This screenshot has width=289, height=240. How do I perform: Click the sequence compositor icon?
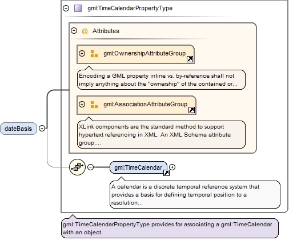77,167
